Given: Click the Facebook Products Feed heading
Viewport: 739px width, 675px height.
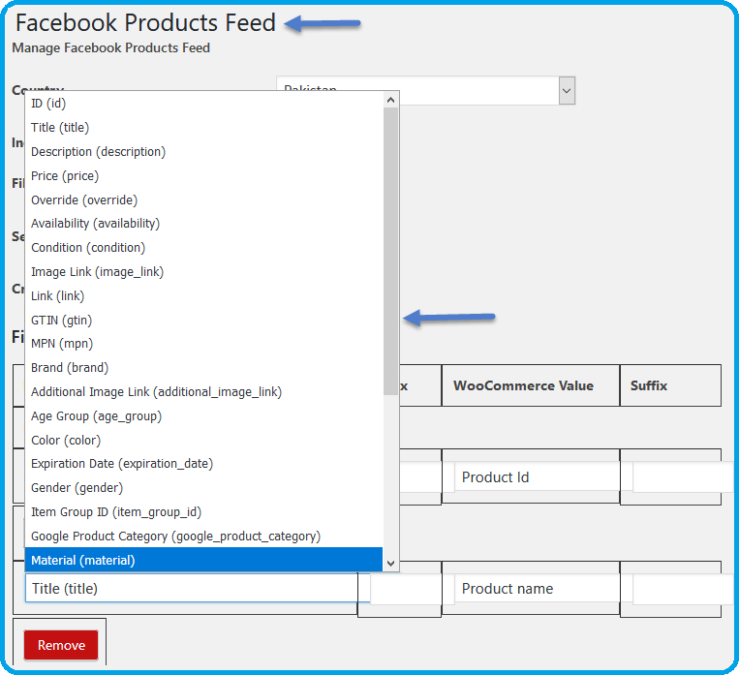Looking at the screenshot, I should (x=145, y=22).
